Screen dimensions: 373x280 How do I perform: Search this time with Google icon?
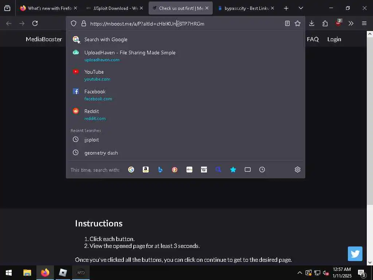click(x=131, y=170)
